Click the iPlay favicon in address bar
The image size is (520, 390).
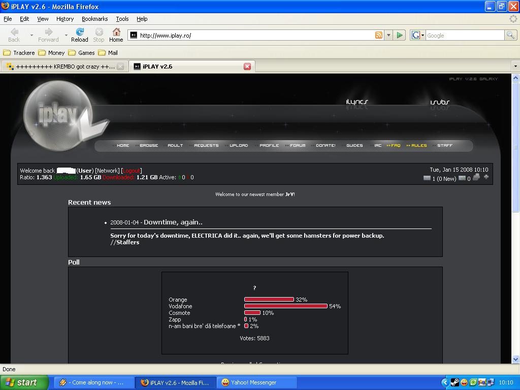[134, 35]
